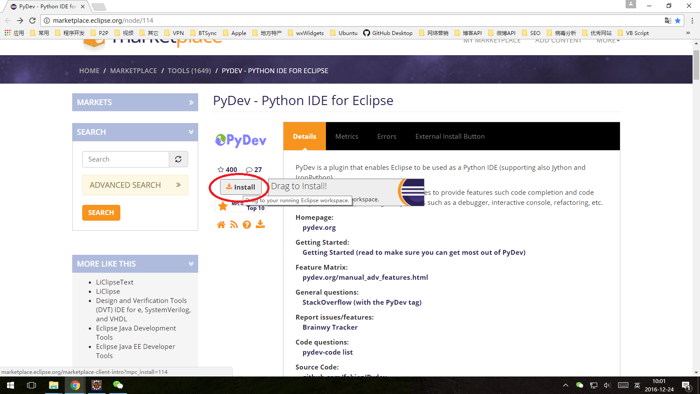Open TOOLS (1649) breadcrumb link

point(189,70)
